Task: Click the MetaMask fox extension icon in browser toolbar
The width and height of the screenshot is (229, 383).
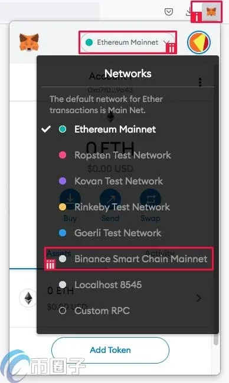Action: coord(211,11)
